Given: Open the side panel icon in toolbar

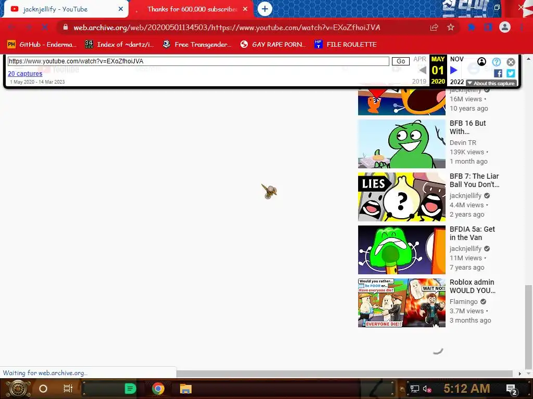Looking at the screenshot, I should tap(488, 27).
